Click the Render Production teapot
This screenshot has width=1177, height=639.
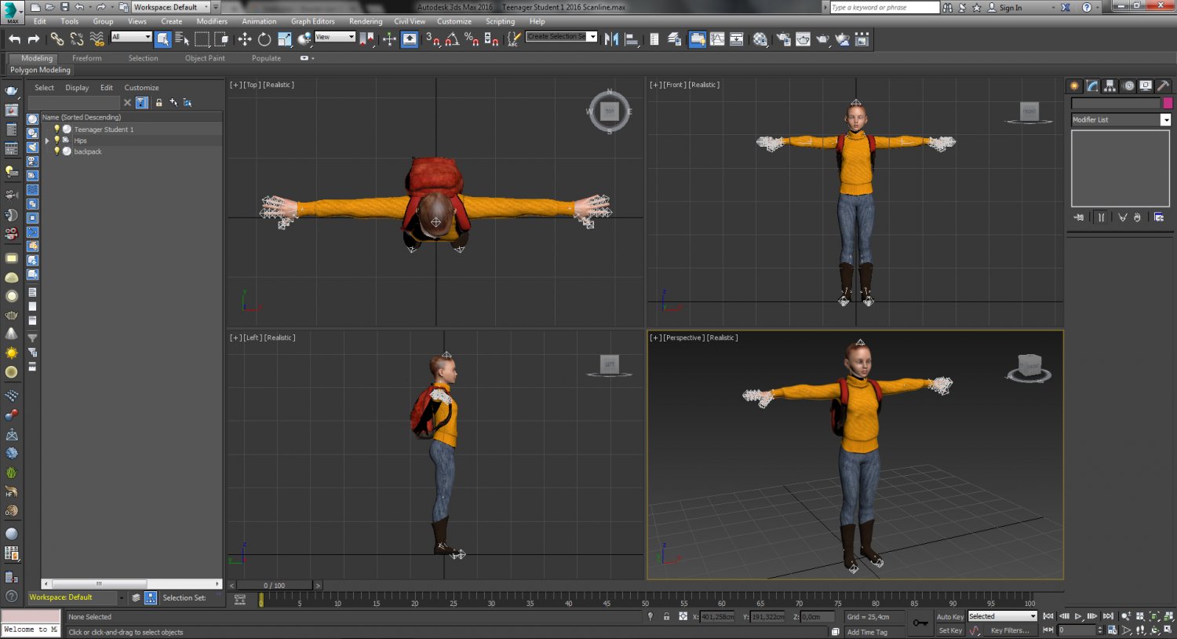(x=822, y=38)
